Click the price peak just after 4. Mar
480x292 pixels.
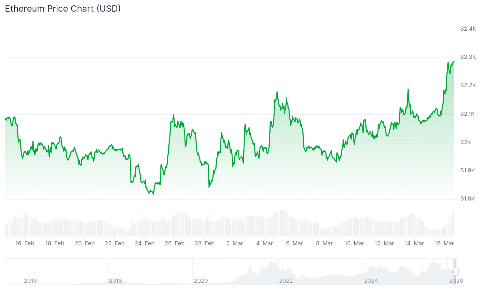point(277,92)
